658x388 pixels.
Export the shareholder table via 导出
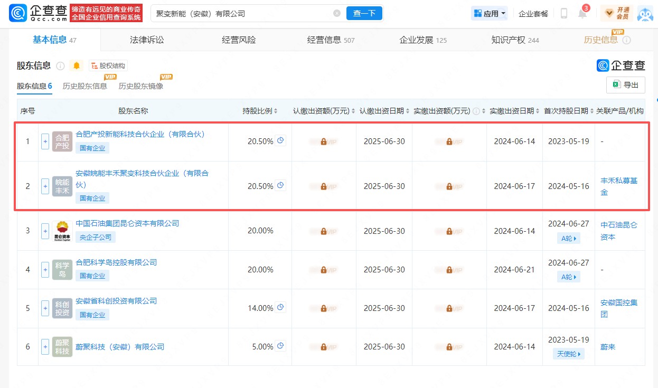point(626,85)
